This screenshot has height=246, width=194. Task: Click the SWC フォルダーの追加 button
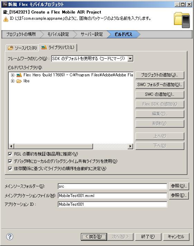(x=160, y=85)
